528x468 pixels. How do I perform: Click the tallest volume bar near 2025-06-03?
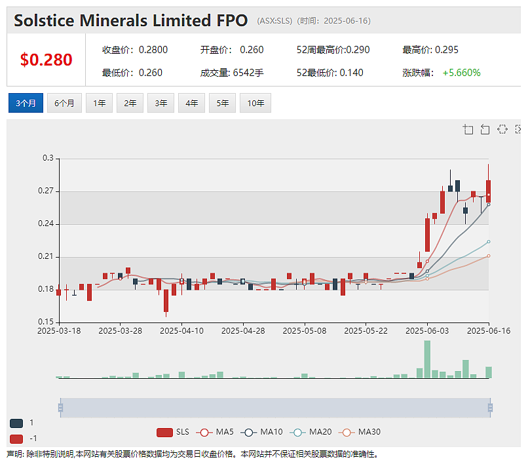coord(427,359)
